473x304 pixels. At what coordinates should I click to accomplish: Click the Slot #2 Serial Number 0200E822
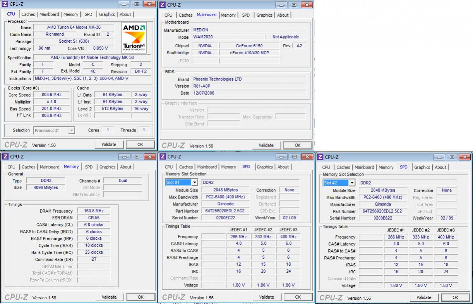coord(383,218)
